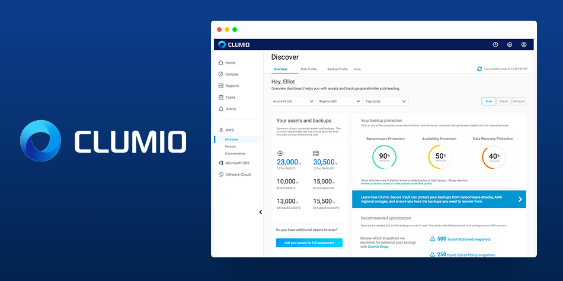Switch to the Backup Profile tab

[x=338, y=69]
